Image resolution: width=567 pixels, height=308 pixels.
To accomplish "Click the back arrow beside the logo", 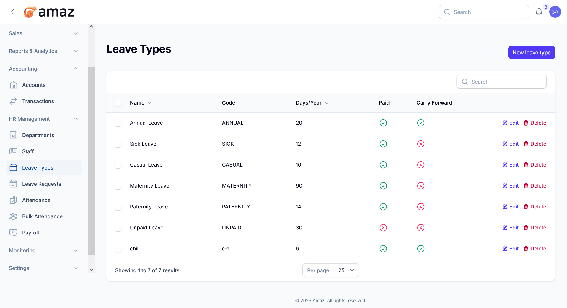I will [13, 12].
